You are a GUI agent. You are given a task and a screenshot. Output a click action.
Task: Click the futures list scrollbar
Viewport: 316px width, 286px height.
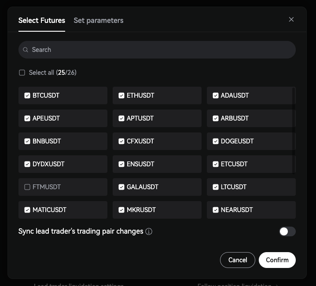coord(294,132)
